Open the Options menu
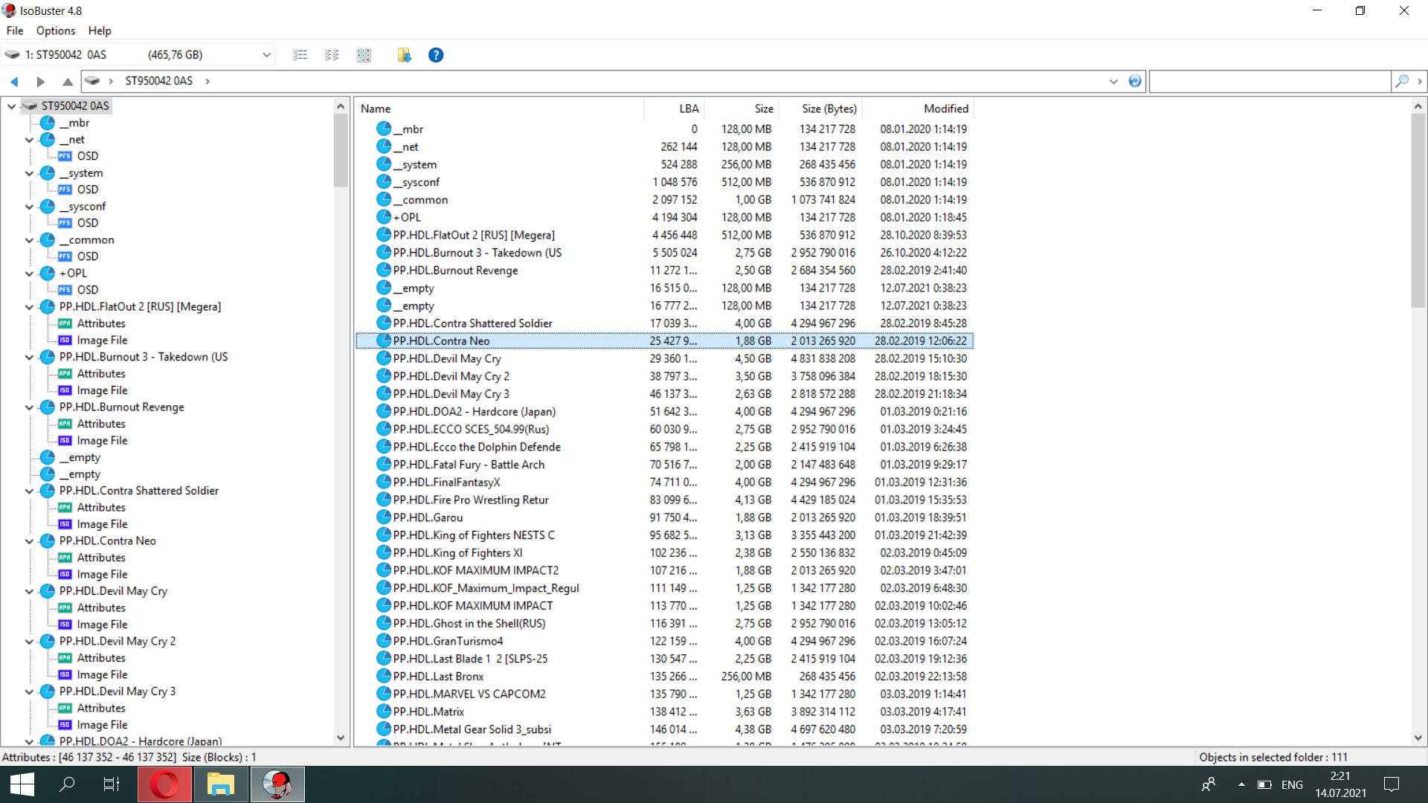The image size is (1428, 803). pyautogui.click(x=56, y=30)
